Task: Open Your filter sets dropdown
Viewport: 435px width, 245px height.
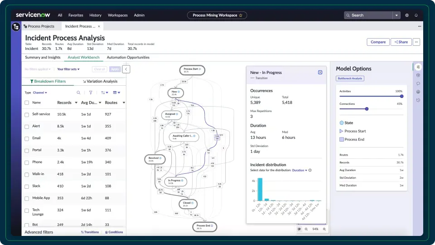Action: 68,69
